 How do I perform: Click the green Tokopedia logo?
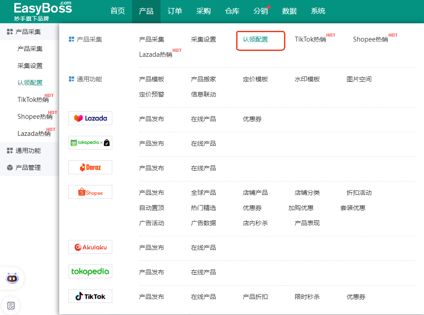(x=90, y=272)
